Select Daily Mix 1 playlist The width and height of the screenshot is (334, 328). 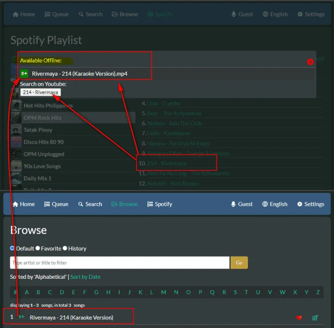37,179
